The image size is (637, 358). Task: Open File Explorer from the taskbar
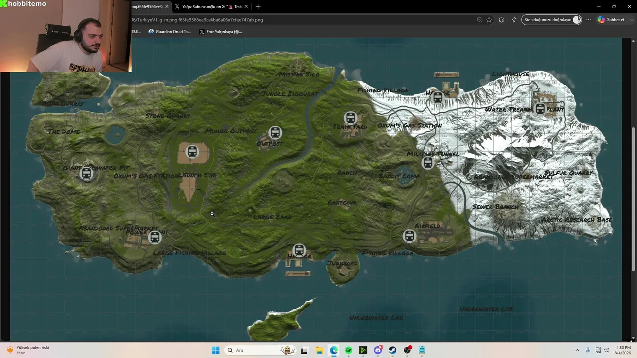pos(319,350)
